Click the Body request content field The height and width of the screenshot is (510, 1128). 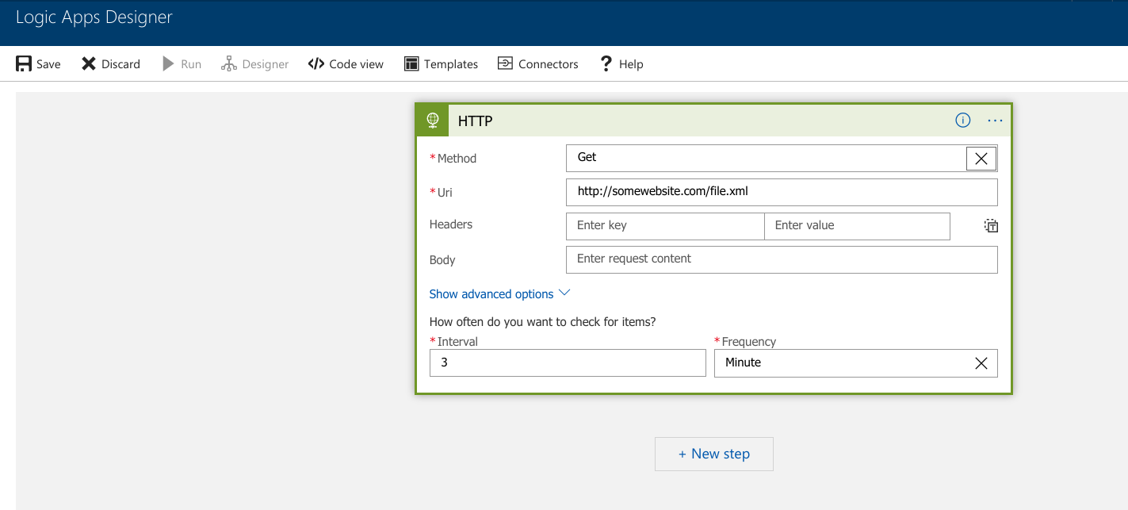click(781, 259)
